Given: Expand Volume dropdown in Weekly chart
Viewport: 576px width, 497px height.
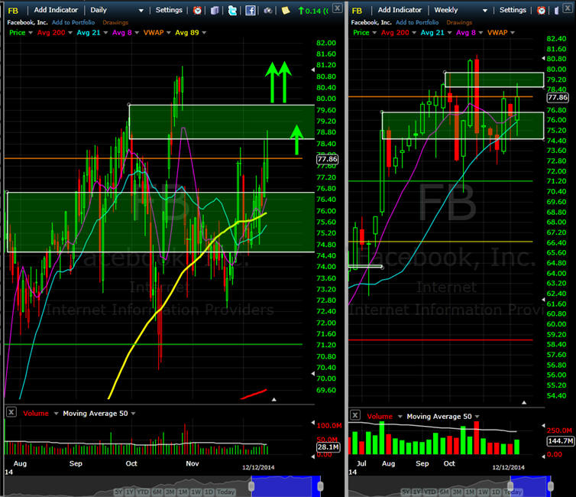Looking at the screenshot, I should click(400, 417).
